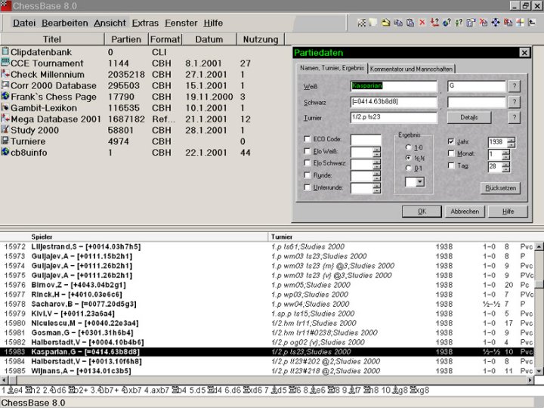Enable the Monat checkbox
This screenshot has height=408, width=544.
pyautogui.click(x=451, y=153)
